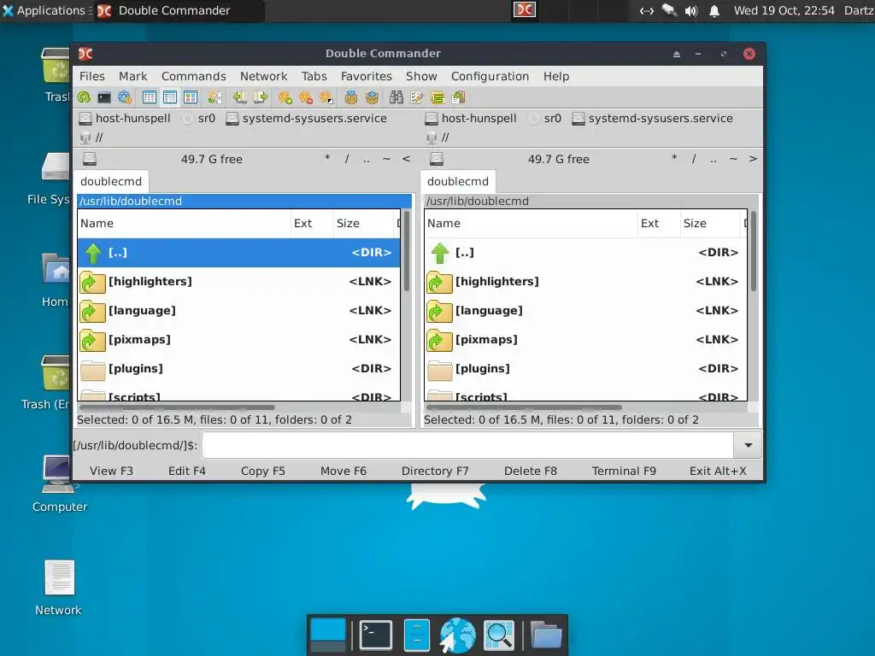Switch to Full columns view mode
Image resolution: width=875 pixels, height=656 pixels.
tap(170, 97)
